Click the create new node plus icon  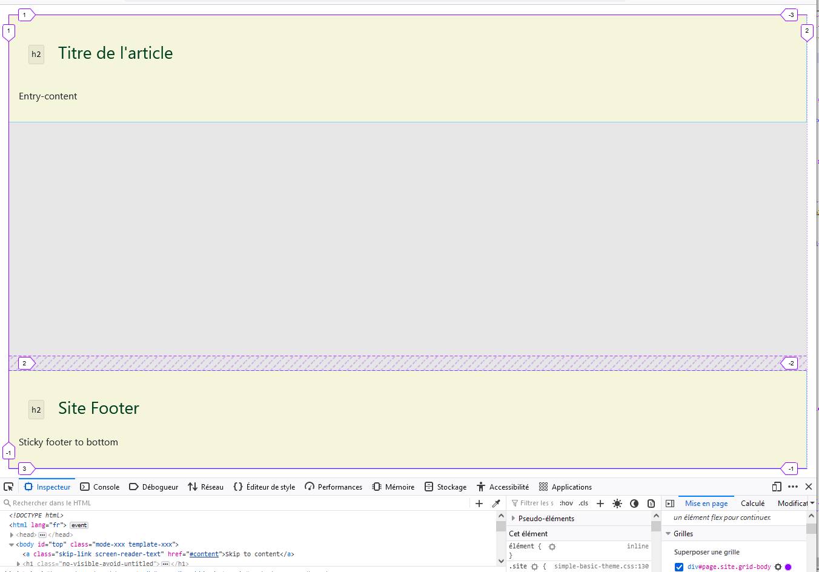(479, 503)
